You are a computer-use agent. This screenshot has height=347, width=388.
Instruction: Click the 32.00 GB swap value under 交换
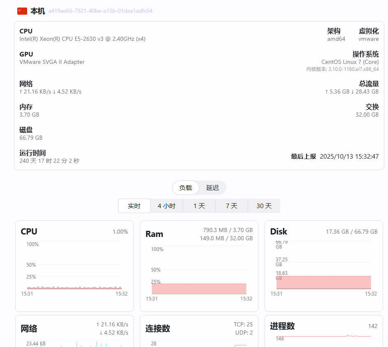(x=367, y=115)
